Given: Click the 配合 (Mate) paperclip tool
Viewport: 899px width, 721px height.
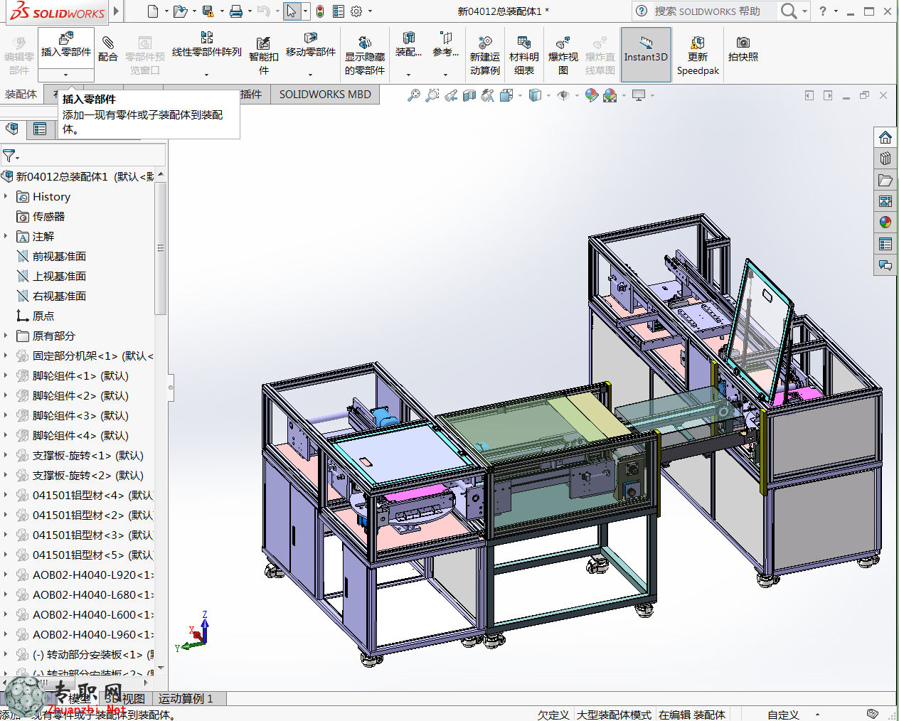Looking at the screenshot, I should pyautogui.click(x=108, y=49).
